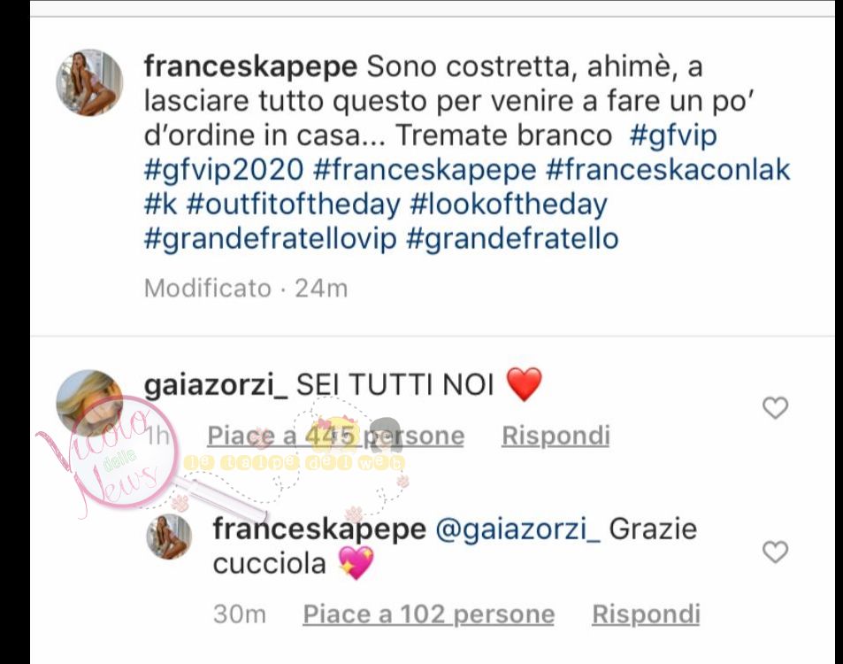Open franceskapepe's avatar in the reply
Screen dimensions: 843x664
pyautogui.click(x=169, y=537)
